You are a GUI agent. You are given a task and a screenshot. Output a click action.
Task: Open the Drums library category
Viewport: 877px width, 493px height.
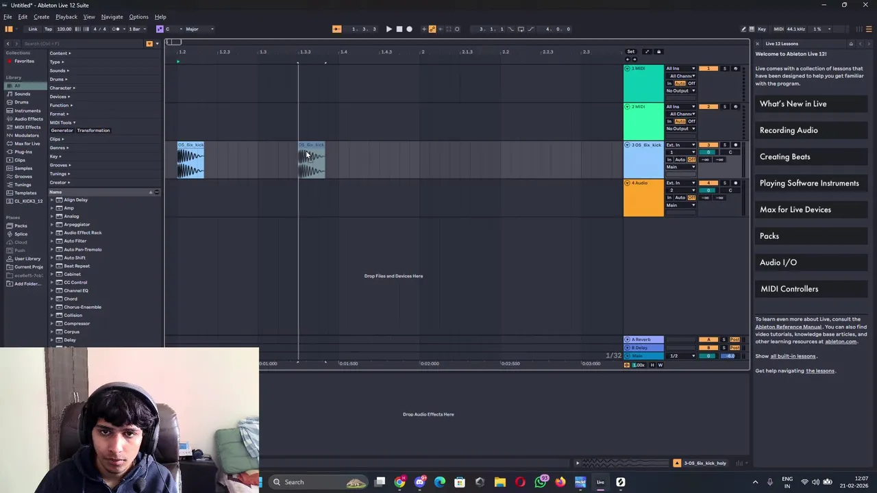(x=21, y=102)
